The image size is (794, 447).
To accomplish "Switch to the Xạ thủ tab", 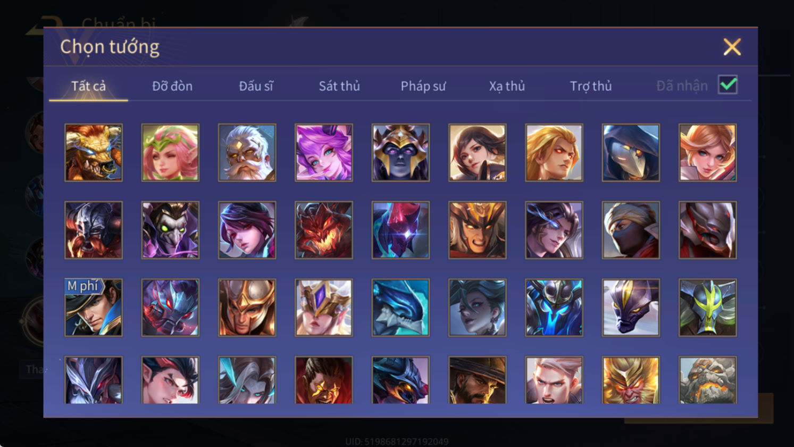I will tap(507, 86).
